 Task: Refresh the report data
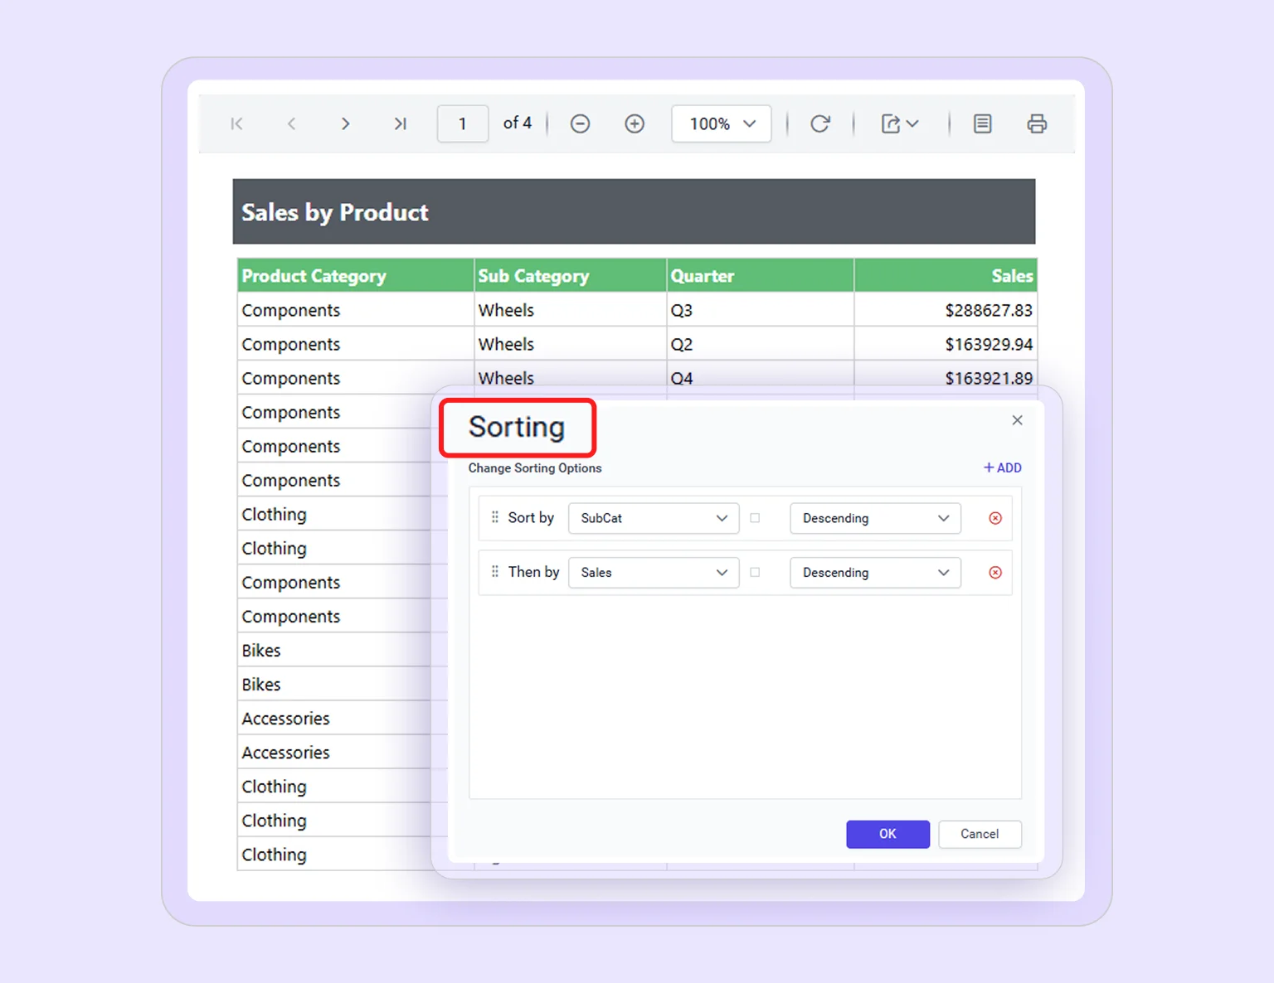click(x=820, y=123)
